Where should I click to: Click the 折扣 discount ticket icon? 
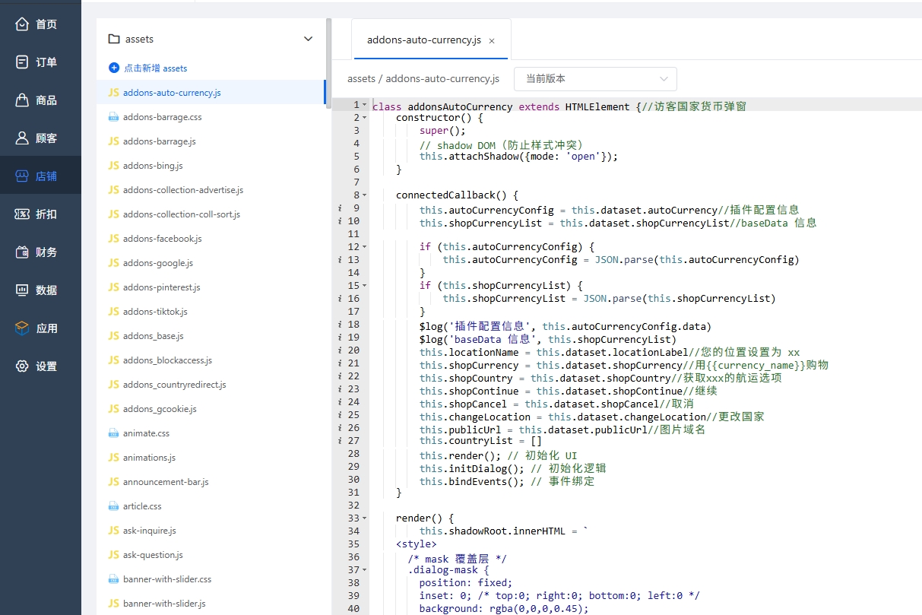click(x=23, y=214)
